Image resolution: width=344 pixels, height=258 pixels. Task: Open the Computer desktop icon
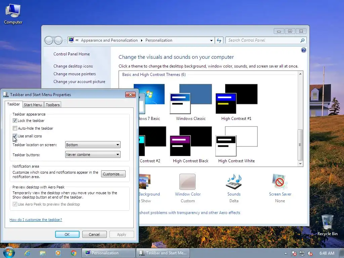13,14
